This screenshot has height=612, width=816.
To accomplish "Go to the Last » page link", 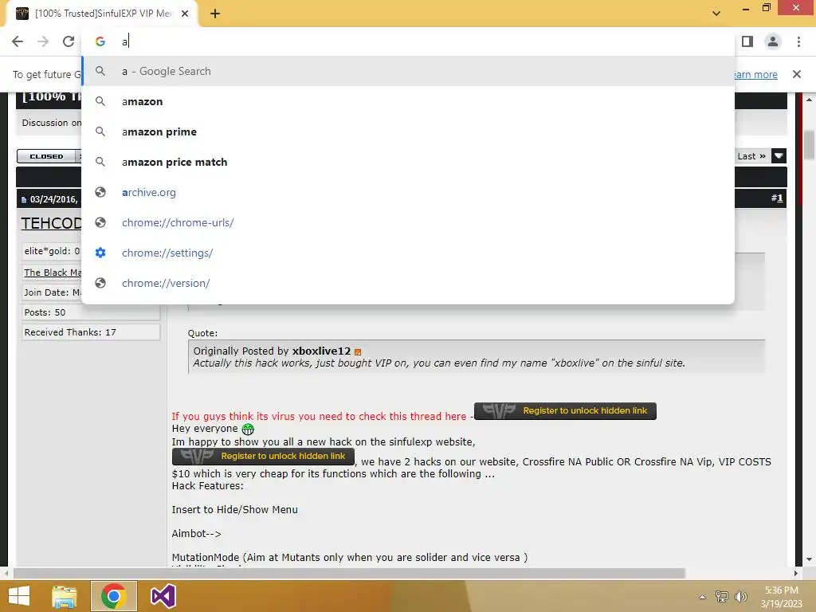I will (x=751, y=156).
